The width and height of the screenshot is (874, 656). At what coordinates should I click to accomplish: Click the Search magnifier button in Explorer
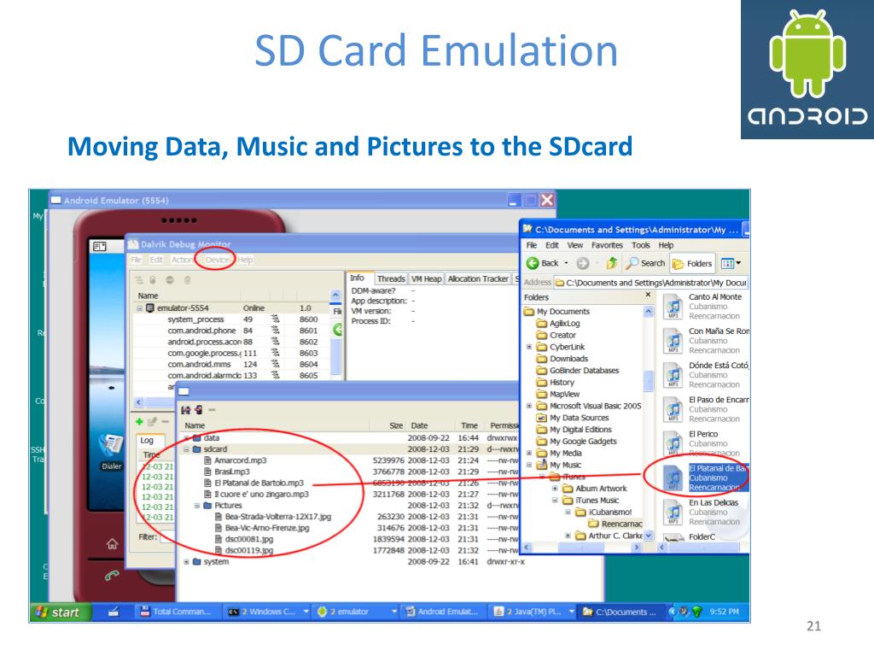(x=646, y=263)
